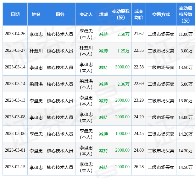Click the share change value 2.36万

coord(123,84)
